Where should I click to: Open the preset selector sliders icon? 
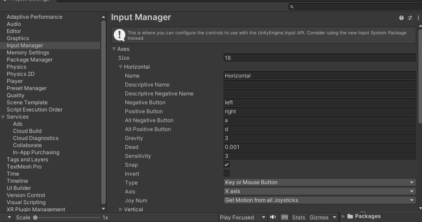pos(410,18)
